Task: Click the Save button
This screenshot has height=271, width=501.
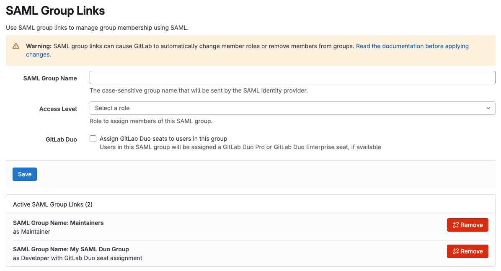Action: 25,174
